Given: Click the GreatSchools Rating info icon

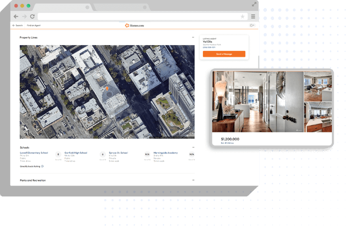Looking at the screenshot, I should pyautogui.click(x=42, y=166).
